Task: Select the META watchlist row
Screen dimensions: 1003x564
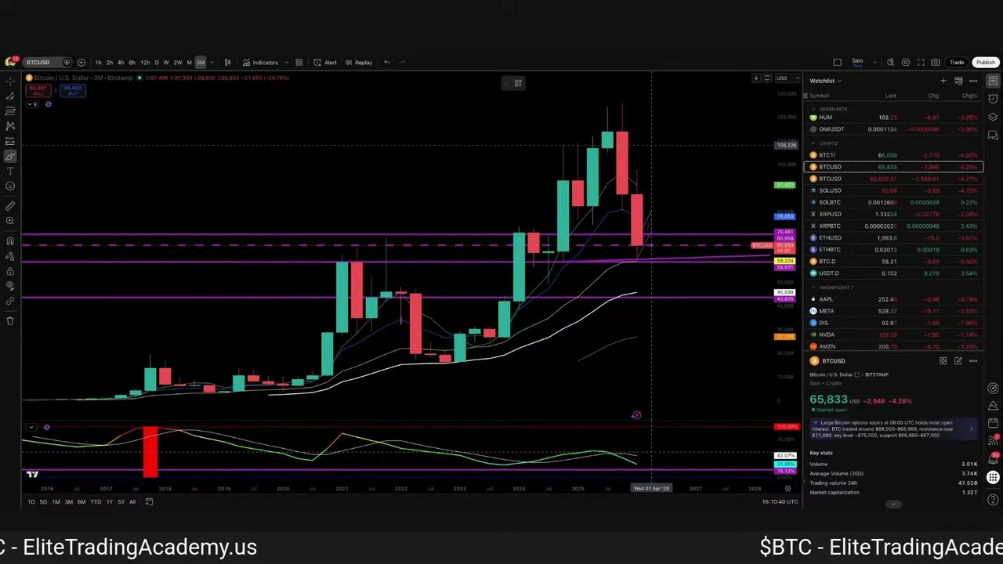Action: [893, 311]
